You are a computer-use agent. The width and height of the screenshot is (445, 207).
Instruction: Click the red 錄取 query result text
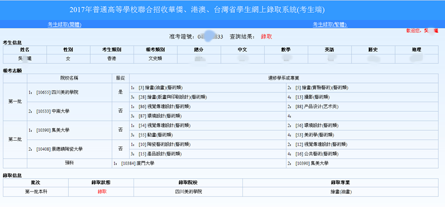[266, 37]
